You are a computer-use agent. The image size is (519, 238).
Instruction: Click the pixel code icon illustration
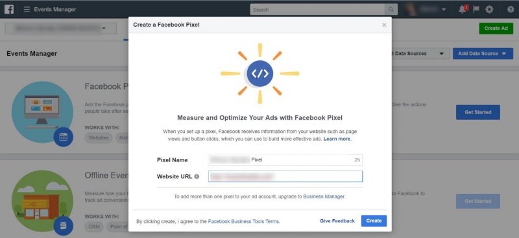260,73
